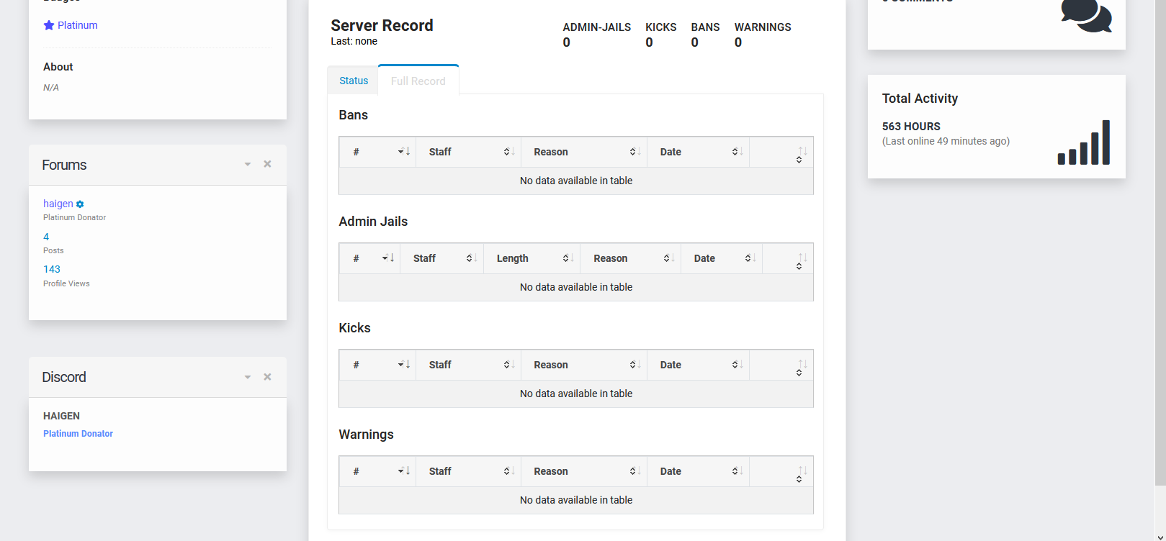
Task: Sort Kicks table by # column
Action: 377,365
